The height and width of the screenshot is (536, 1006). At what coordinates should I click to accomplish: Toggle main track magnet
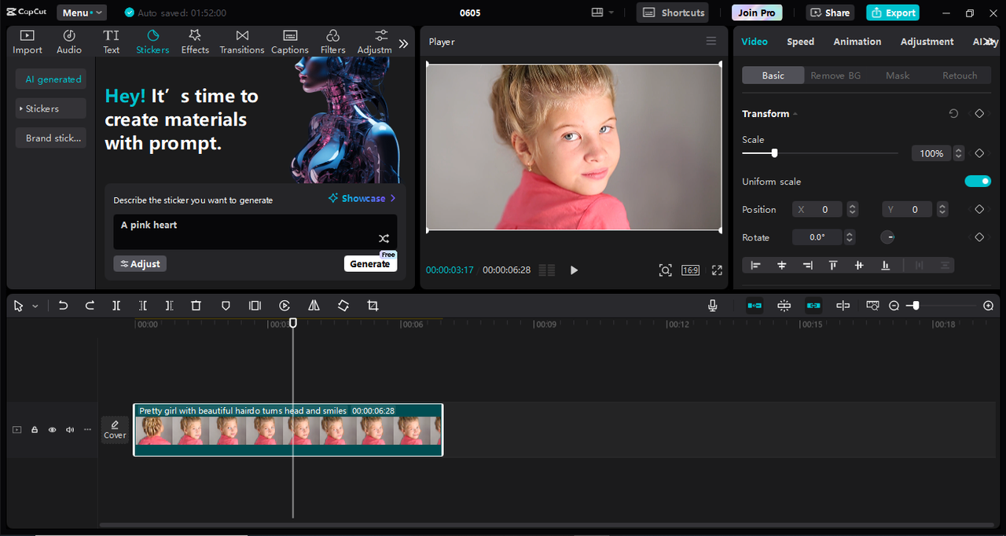(754, 306)
